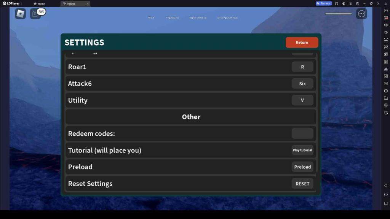Image resolution: width=390 pixels, height=219 pixels.
Task: Open the LDPlayer user account icon
Action: point(344,3)
